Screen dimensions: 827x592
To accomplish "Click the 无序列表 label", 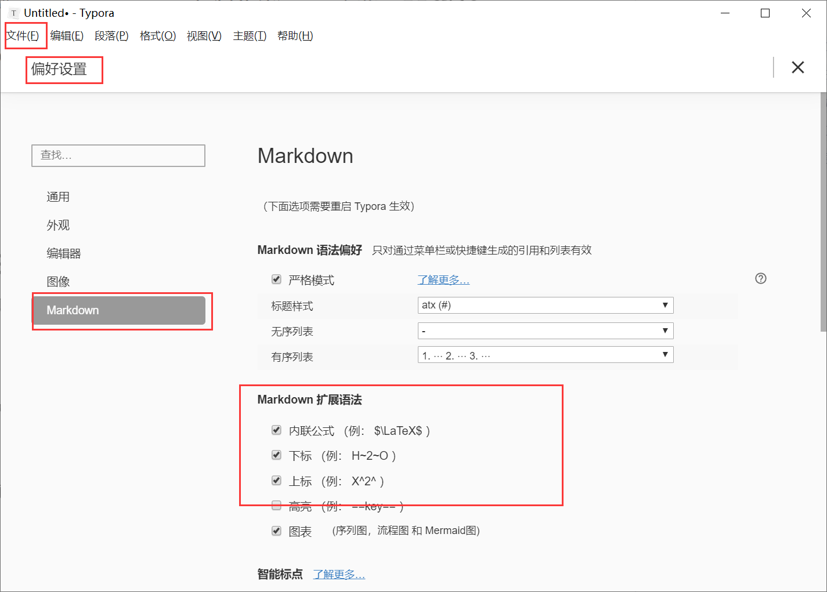I will [x=292, y=332].
